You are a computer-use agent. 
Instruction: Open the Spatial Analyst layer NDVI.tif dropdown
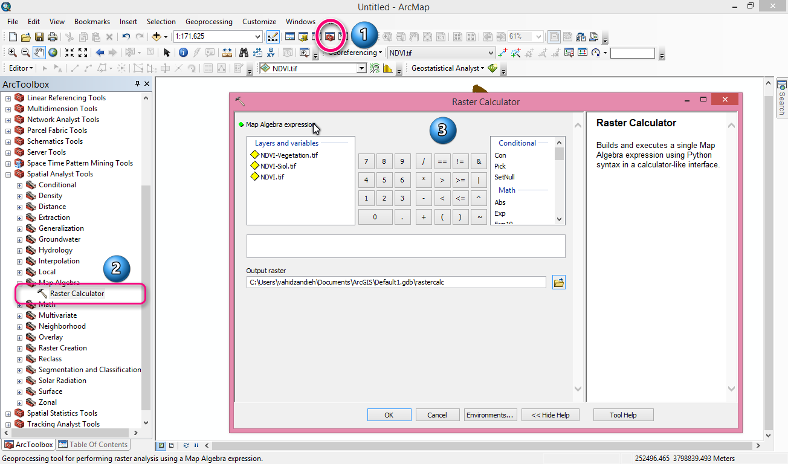(x=361, y=68)
